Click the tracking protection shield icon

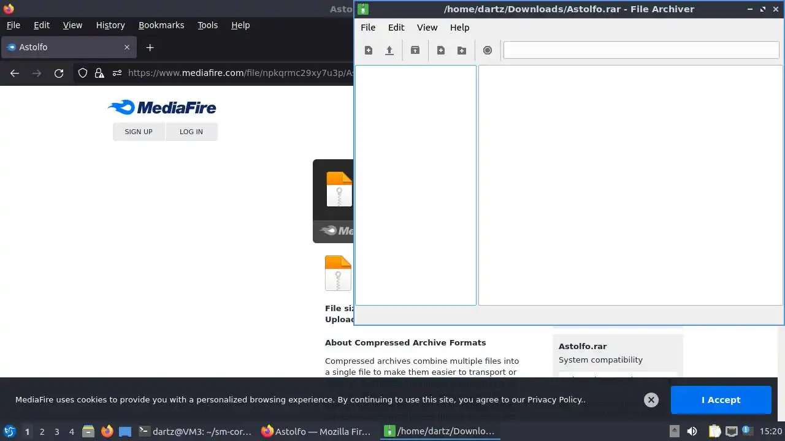[x=83, y=73]
